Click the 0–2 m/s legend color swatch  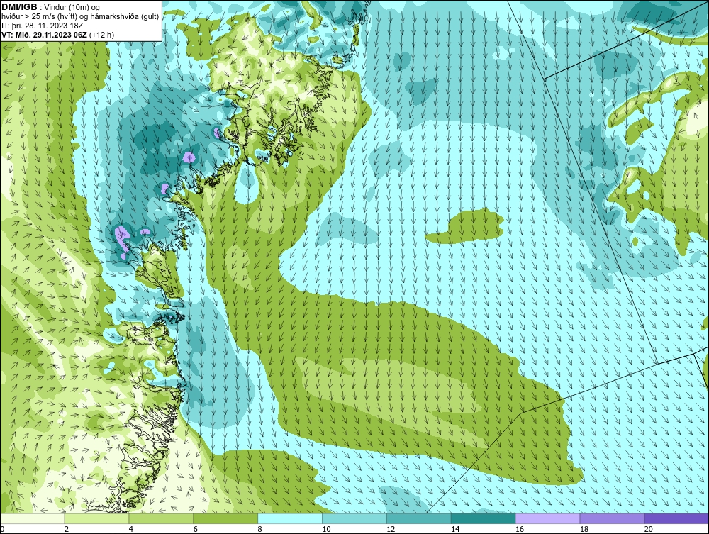(x=33, y=518)
